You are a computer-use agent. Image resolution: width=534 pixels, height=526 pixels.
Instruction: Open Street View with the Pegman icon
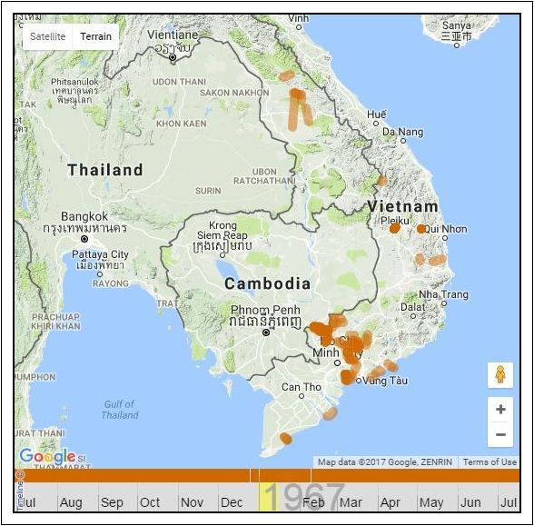click(x=499, y=375)
